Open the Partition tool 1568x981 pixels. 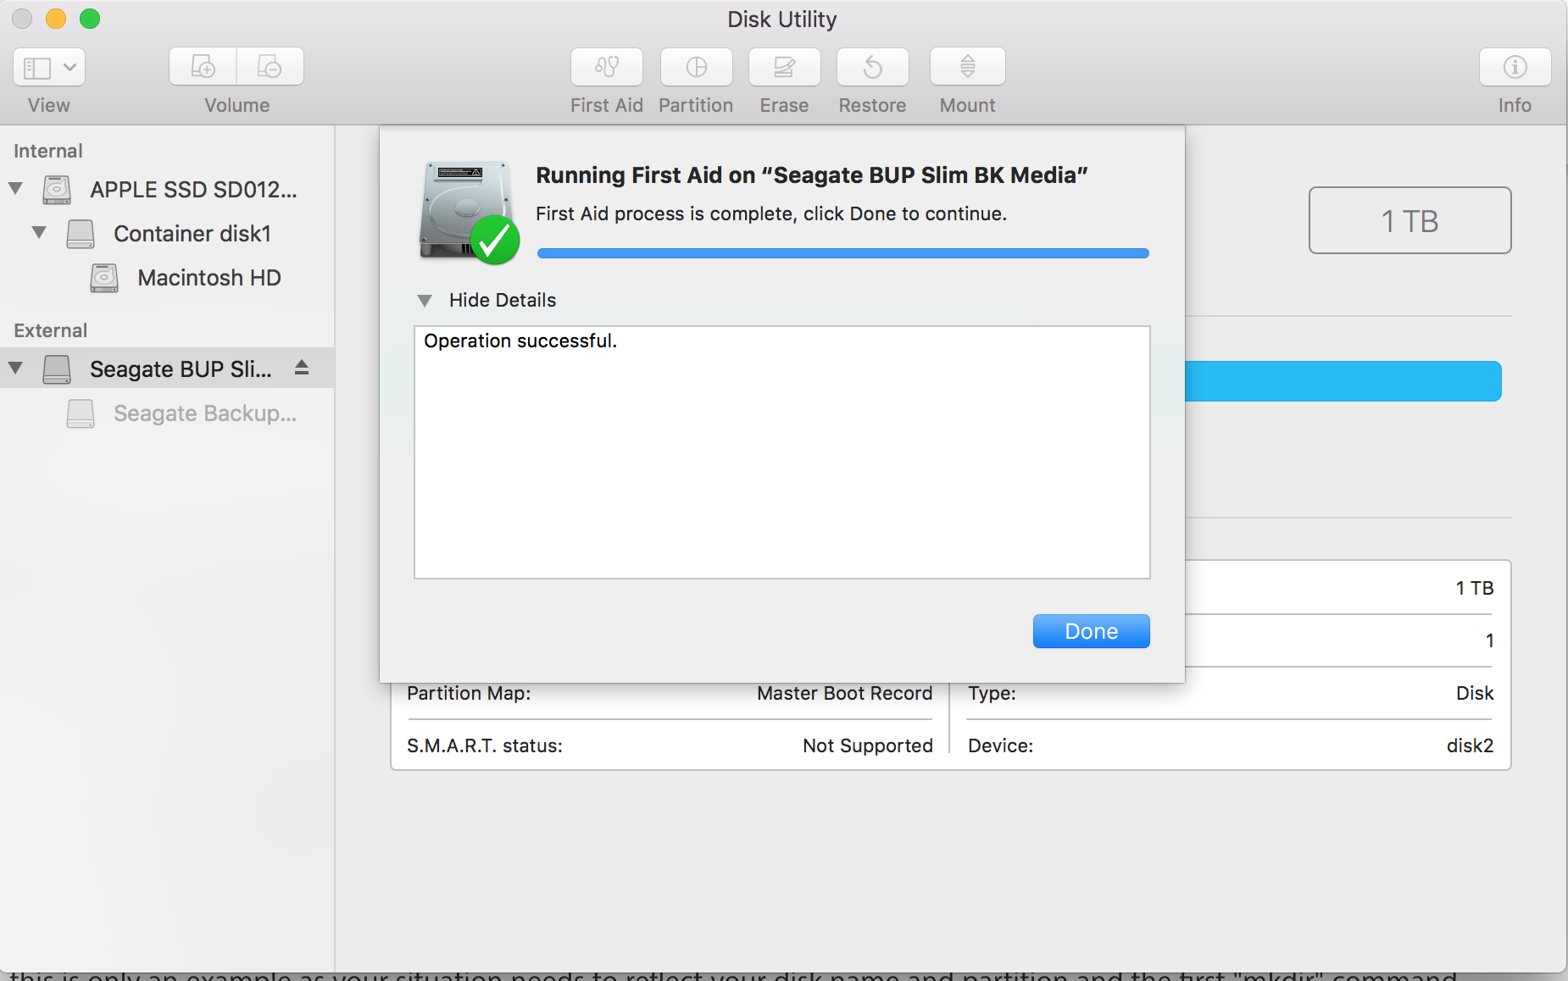(x=697, y=67)
